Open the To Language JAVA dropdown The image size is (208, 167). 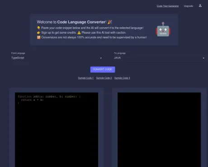[159, 58]
